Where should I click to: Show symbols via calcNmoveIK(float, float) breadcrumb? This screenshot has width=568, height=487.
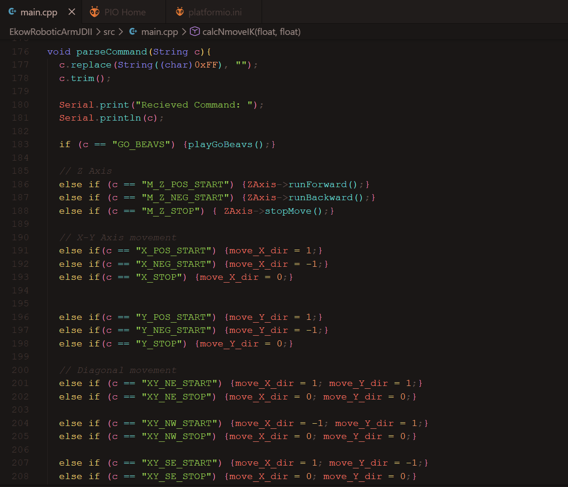[251, 32]
